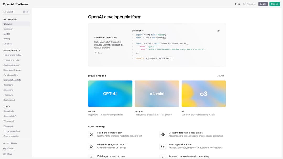This screenshot has width=283, height=159.
Task: Open the Reasoning guide in the sidebar
Action: click(8, 85)
